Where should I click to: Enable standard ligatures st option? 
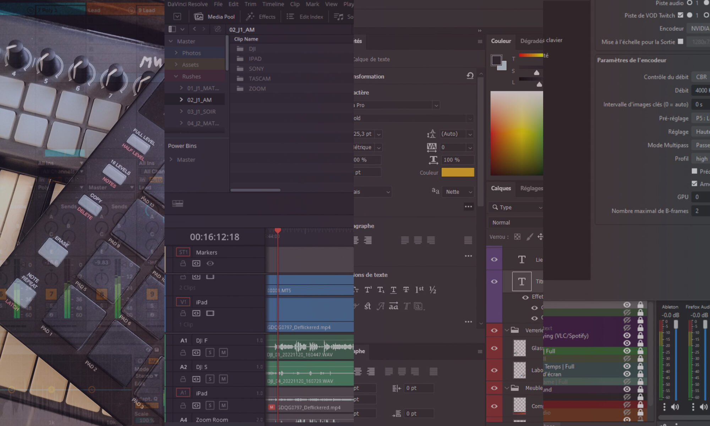tap(367, 306)
